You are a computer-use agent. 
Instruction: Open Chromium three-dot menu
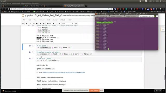point(163,9)
